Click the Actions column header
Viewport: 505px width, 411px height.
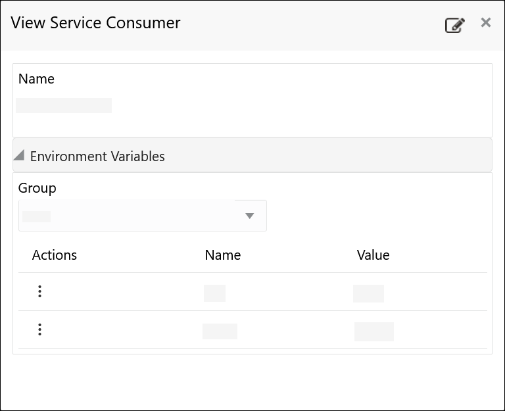click(x=55, y=255)
